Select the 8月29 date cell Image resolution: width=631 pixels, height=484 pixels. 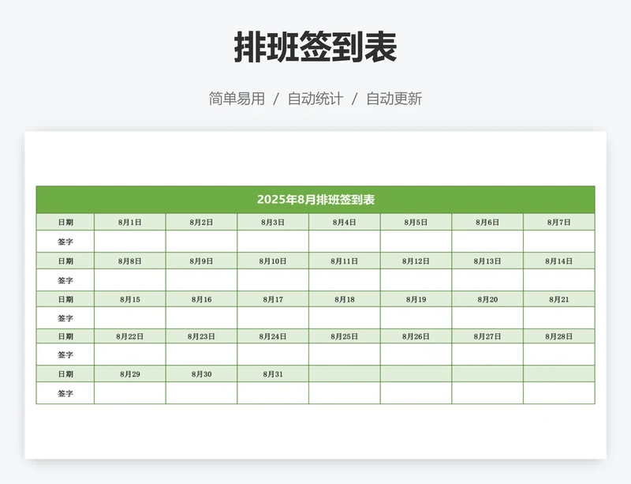point(130,374)
